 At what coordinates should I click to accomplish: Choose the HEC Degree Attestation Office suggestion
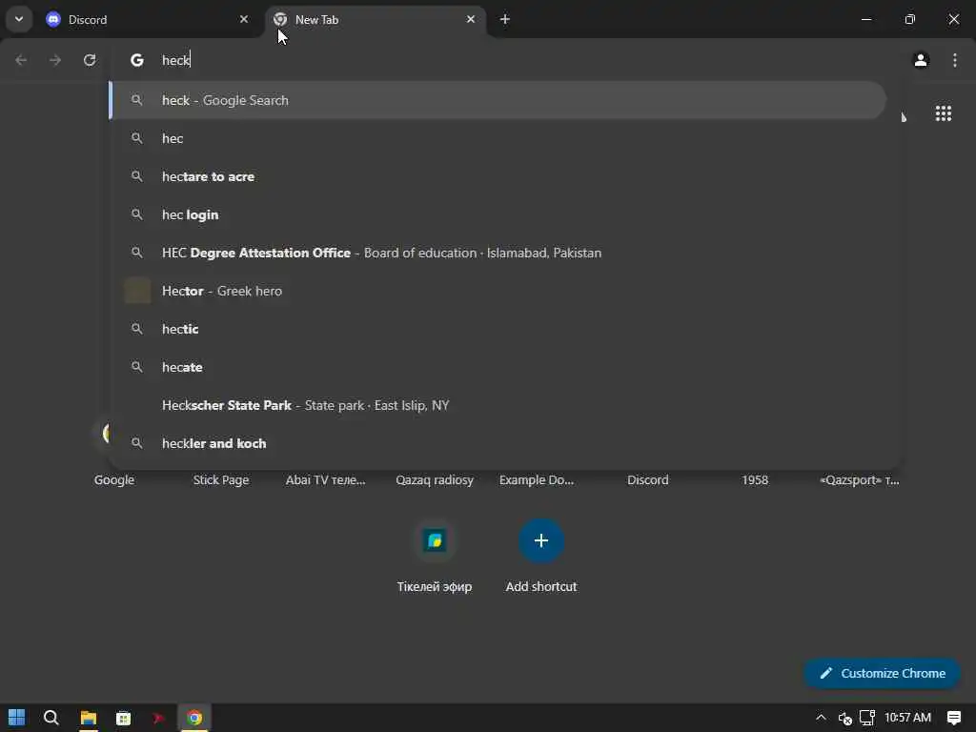click(498, 253)
